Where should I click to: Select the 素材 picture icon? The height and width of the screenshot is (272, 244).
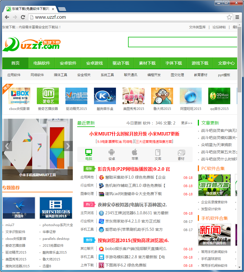pyautogui.click(x=181, y=153)
